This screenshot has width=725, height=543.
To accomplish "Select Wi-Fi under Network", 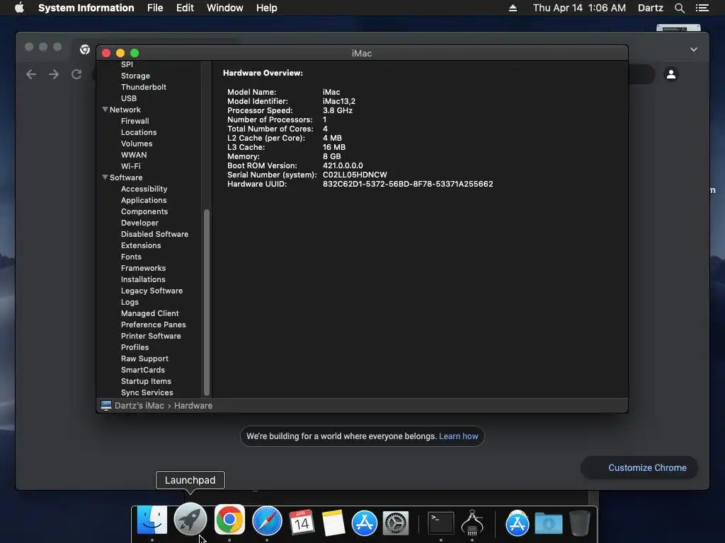I will pyautogui.click(x=131, y=166).
